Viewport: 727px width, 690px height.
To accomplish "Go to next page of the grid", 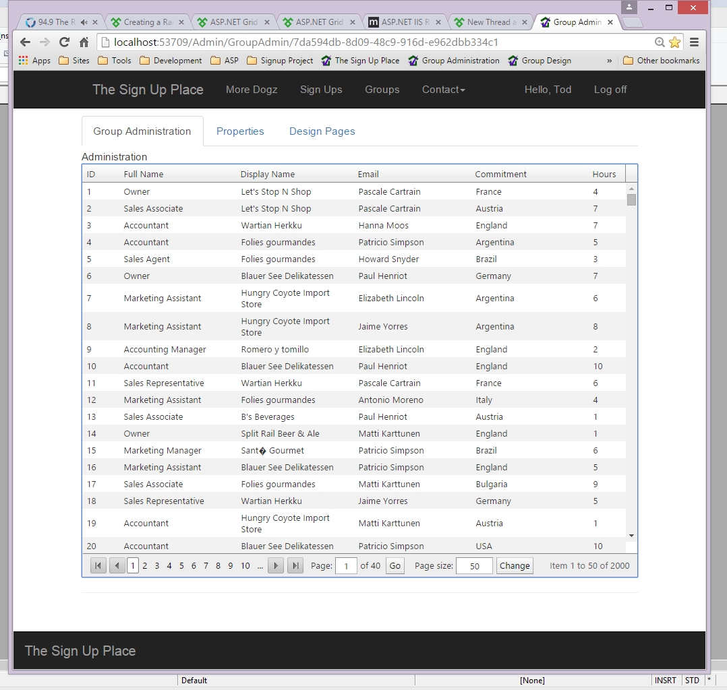I will click(x=276, y=566).
